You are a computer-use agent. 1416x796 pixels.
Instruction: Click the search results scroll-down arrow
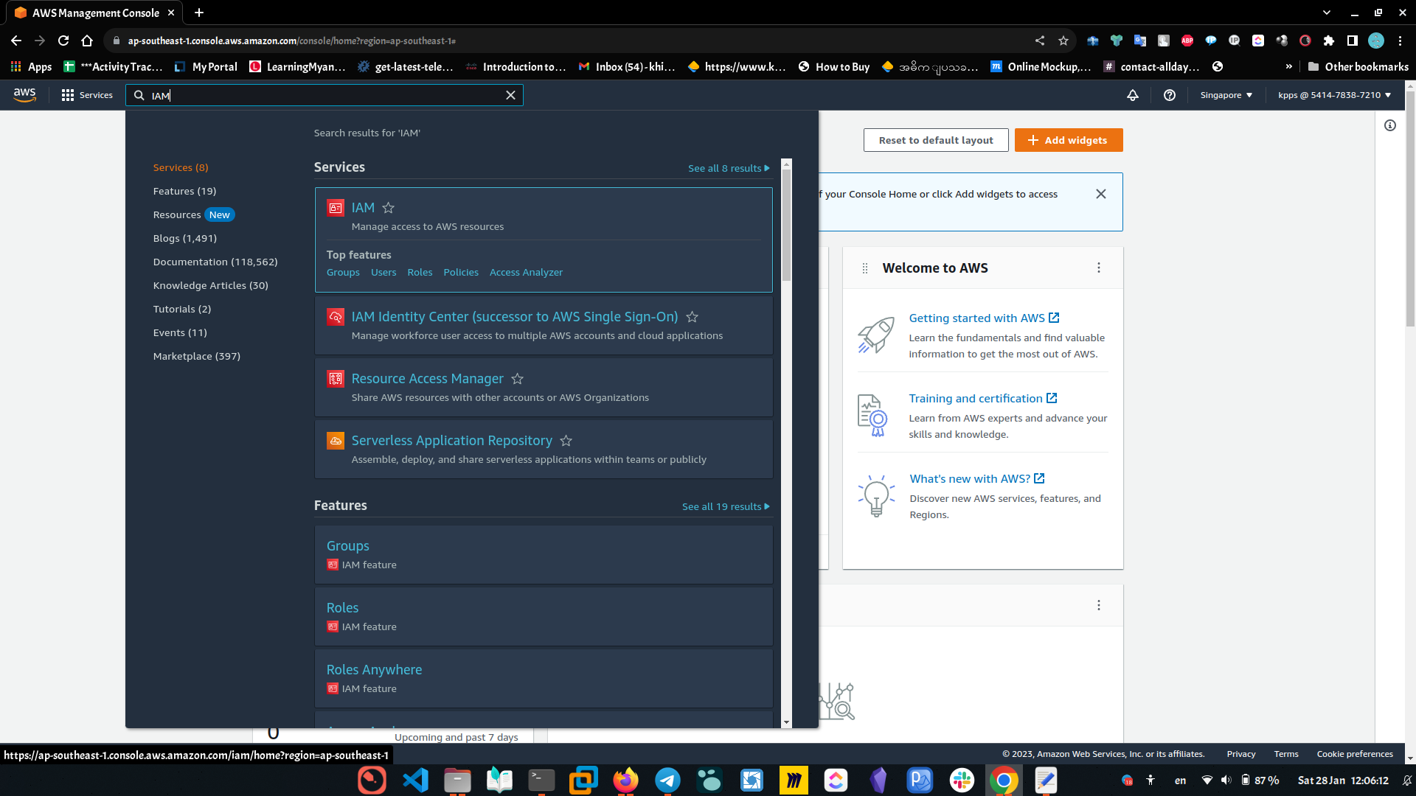(786, 722)
